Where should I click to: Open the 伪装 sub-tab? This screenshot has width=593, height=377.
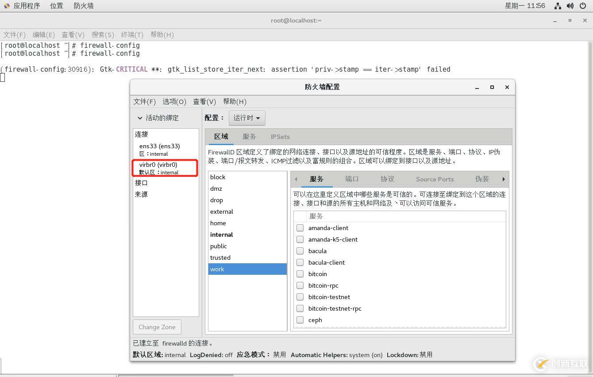(482, 179)
